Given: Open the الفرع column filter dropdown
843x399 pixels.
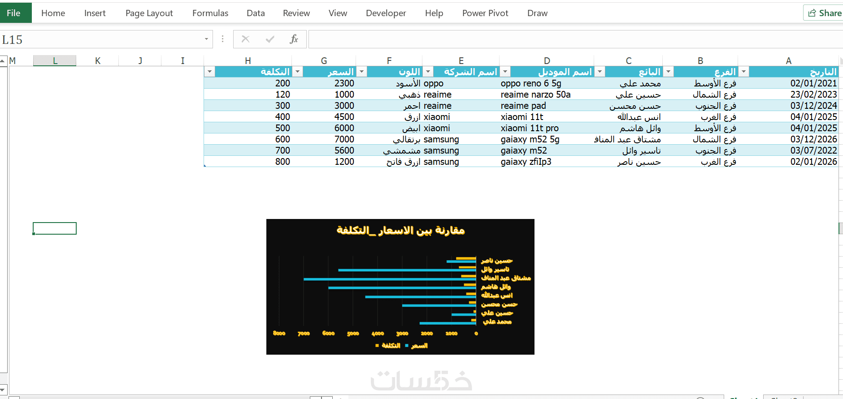Looking at the screenshot, I should pos(669,72).
